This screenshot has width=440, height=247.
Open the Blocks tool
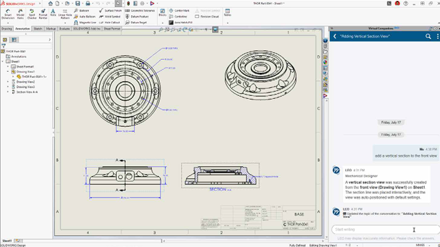pos(162,13)
